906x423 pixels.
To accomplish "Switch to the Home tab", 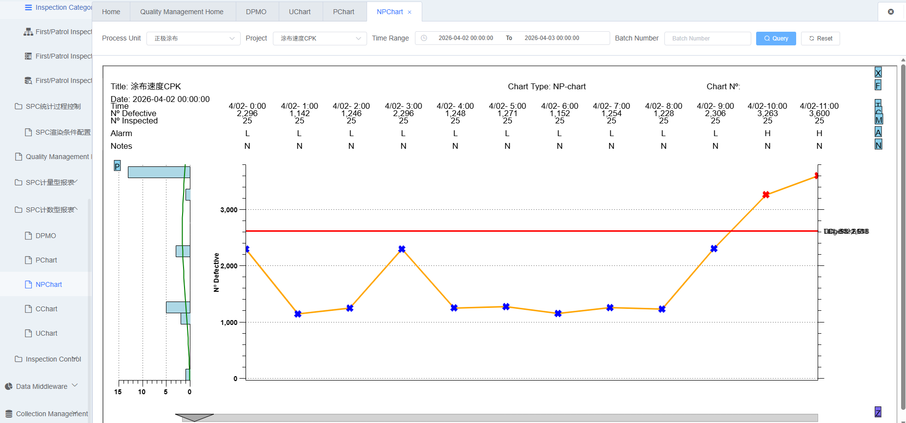I will point(111,12).
